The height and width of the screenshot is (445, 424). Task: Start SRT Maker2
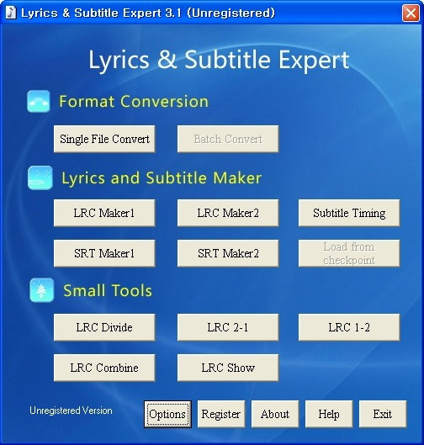click(228, 253)
